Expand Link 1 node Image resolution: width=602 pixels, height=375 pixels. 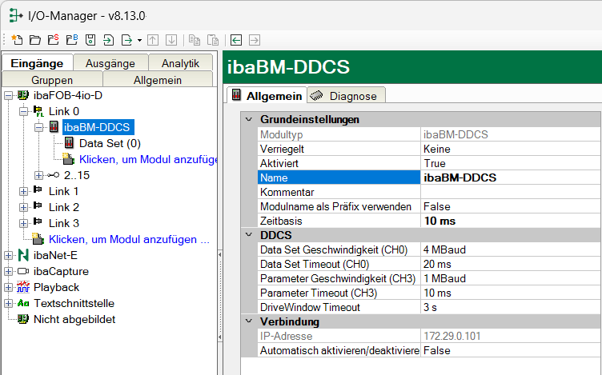click(24, 191)
